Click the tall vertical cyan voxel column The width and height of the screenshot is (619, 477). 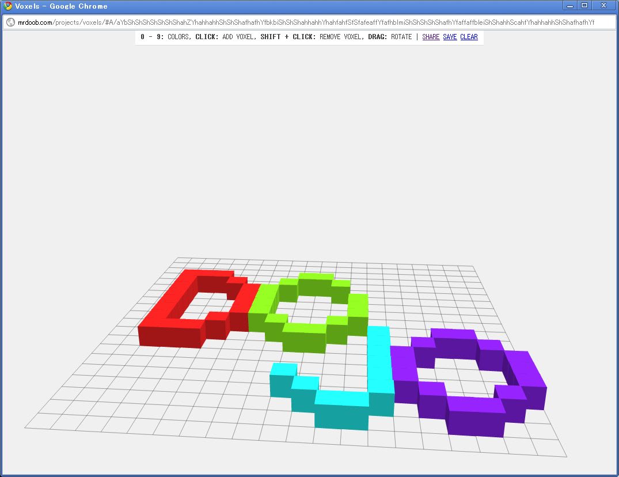pyautogui.click(x=380, y=369)
